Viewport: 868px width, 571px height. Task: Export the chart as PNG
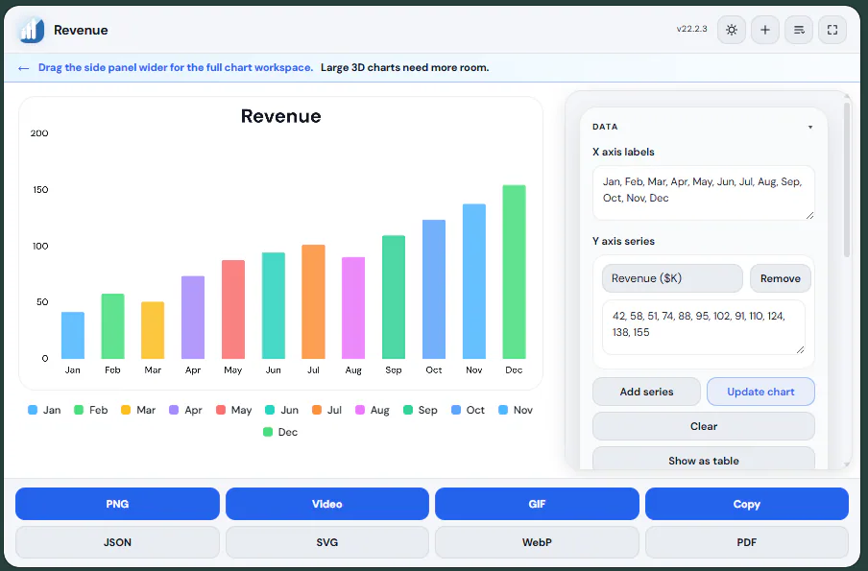117,504
